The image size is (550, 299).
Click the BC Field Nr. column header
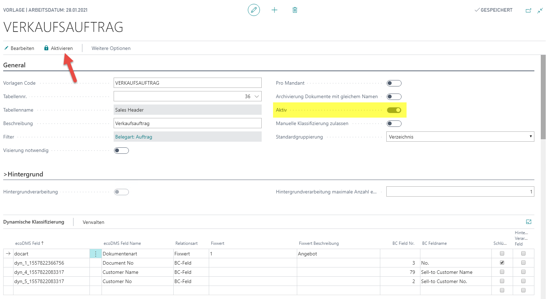point(403,243)
